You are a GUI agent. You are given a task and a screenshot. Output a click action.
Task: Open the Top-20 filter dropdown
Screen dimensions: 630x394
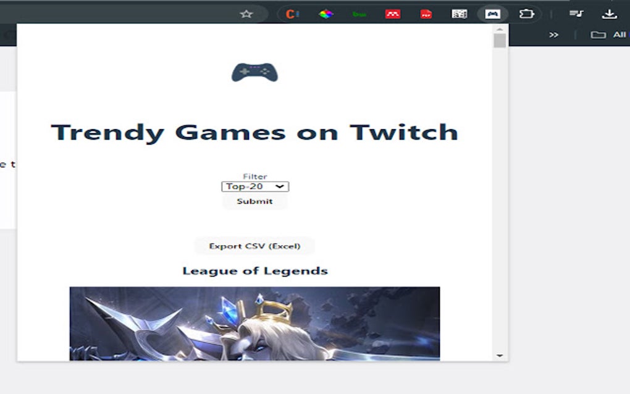[254, 187]
